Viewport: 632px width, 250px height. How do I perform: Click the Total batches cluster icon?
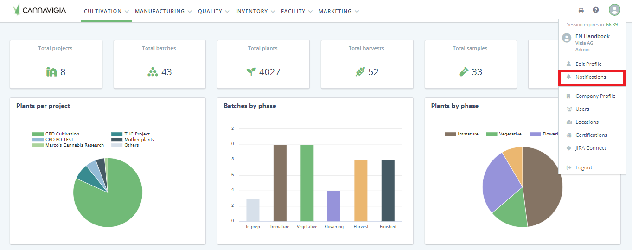point(153,72)
